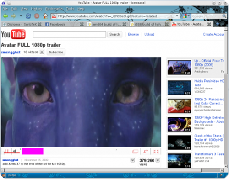Close the Facebook tab
This screenshot has height=179, width=229.
[82, 24]
